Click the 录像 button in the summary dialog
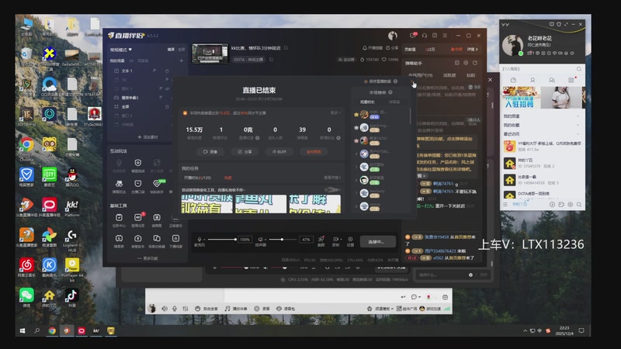This screenshot has width=621, height=349. tap(210, 151)
